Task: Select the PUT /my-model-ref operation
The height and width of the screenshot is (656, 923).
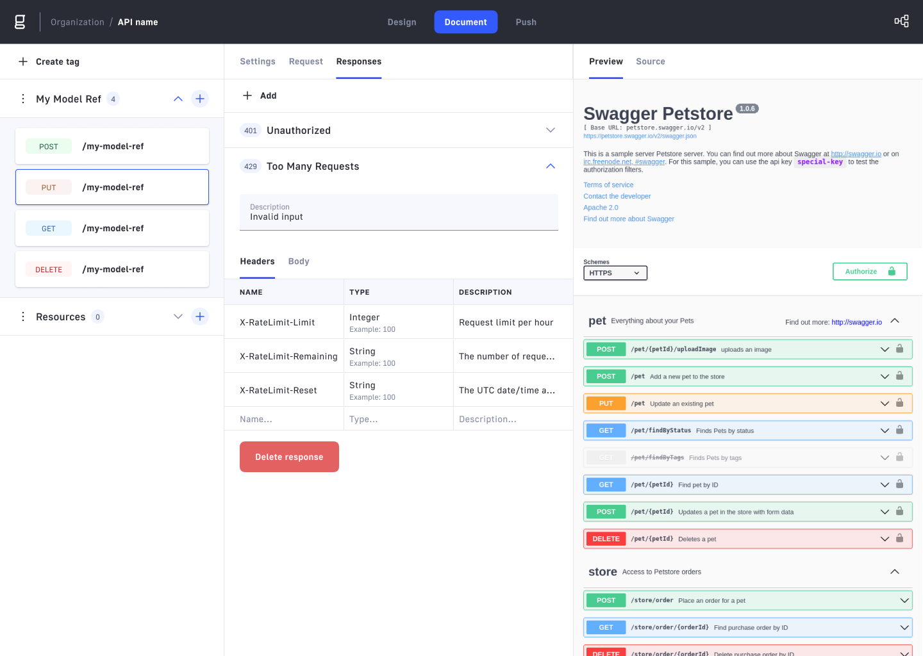Action: [112, 187]
